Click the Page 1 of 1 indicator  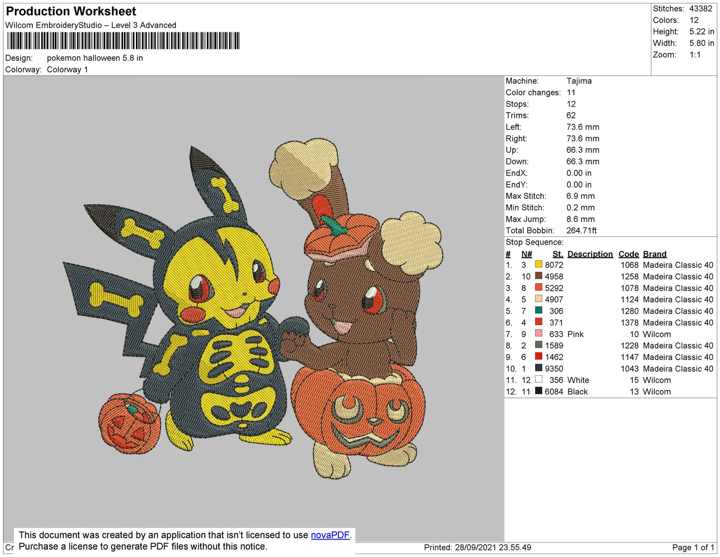pos(693,547)
